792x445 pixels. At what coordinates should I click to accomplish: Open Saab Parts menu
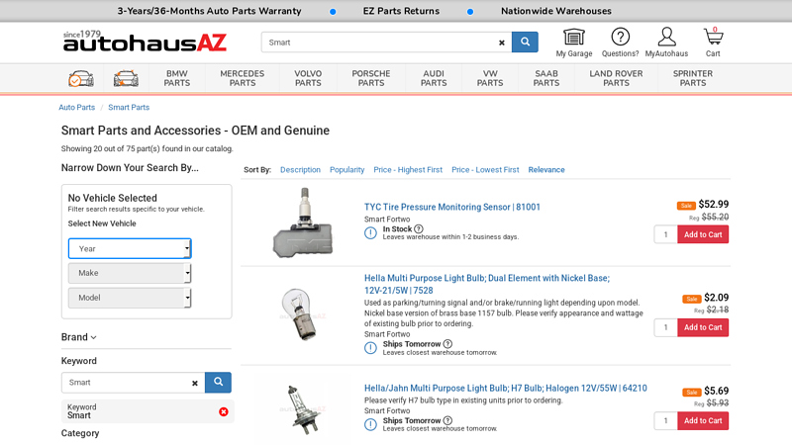546,78
